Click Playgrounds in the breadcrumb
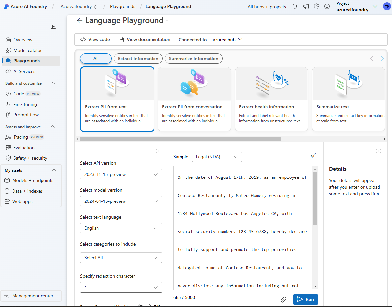This screenshot has width=392, height=307. click(123, 7)
